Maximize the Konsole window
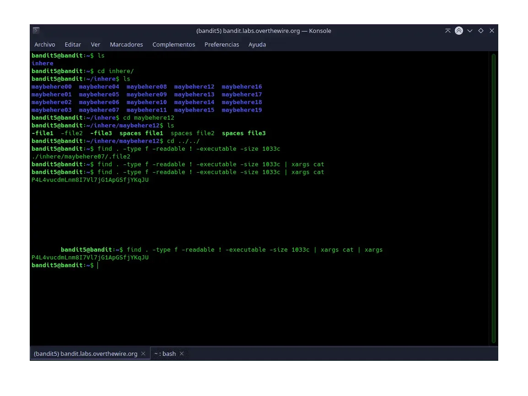 click(x=481, y=31)
